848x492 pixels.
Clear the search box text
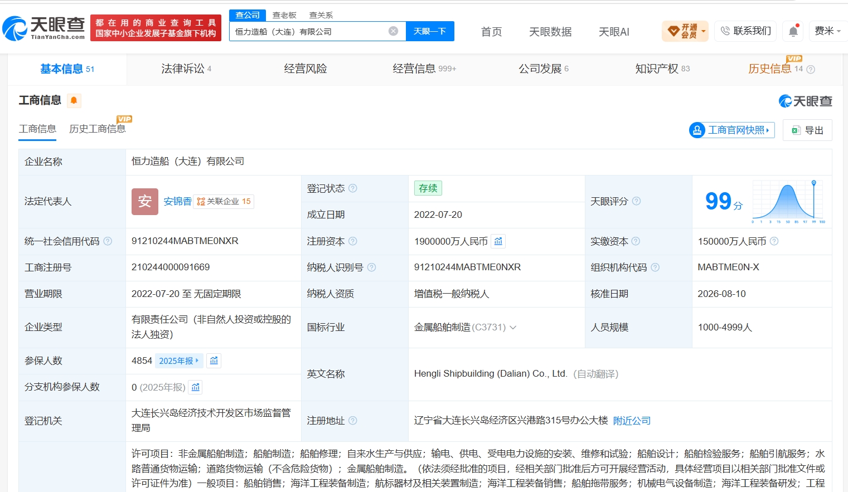pyautogui.click(x=394, y=31)
